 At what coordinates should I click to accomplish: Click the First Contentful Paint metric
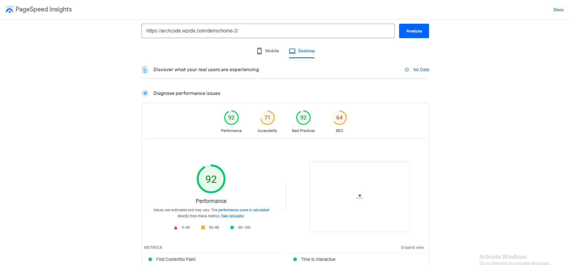(176, 259)
